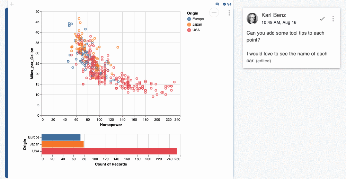Click the Europe legend color circle
Viewport: 346px width, 179px height.
(189, 19)
